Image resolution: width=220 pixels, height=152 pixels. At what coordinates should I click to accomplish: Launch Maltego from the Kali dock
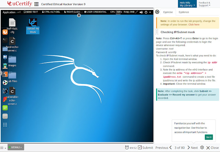tap(5, 91)
